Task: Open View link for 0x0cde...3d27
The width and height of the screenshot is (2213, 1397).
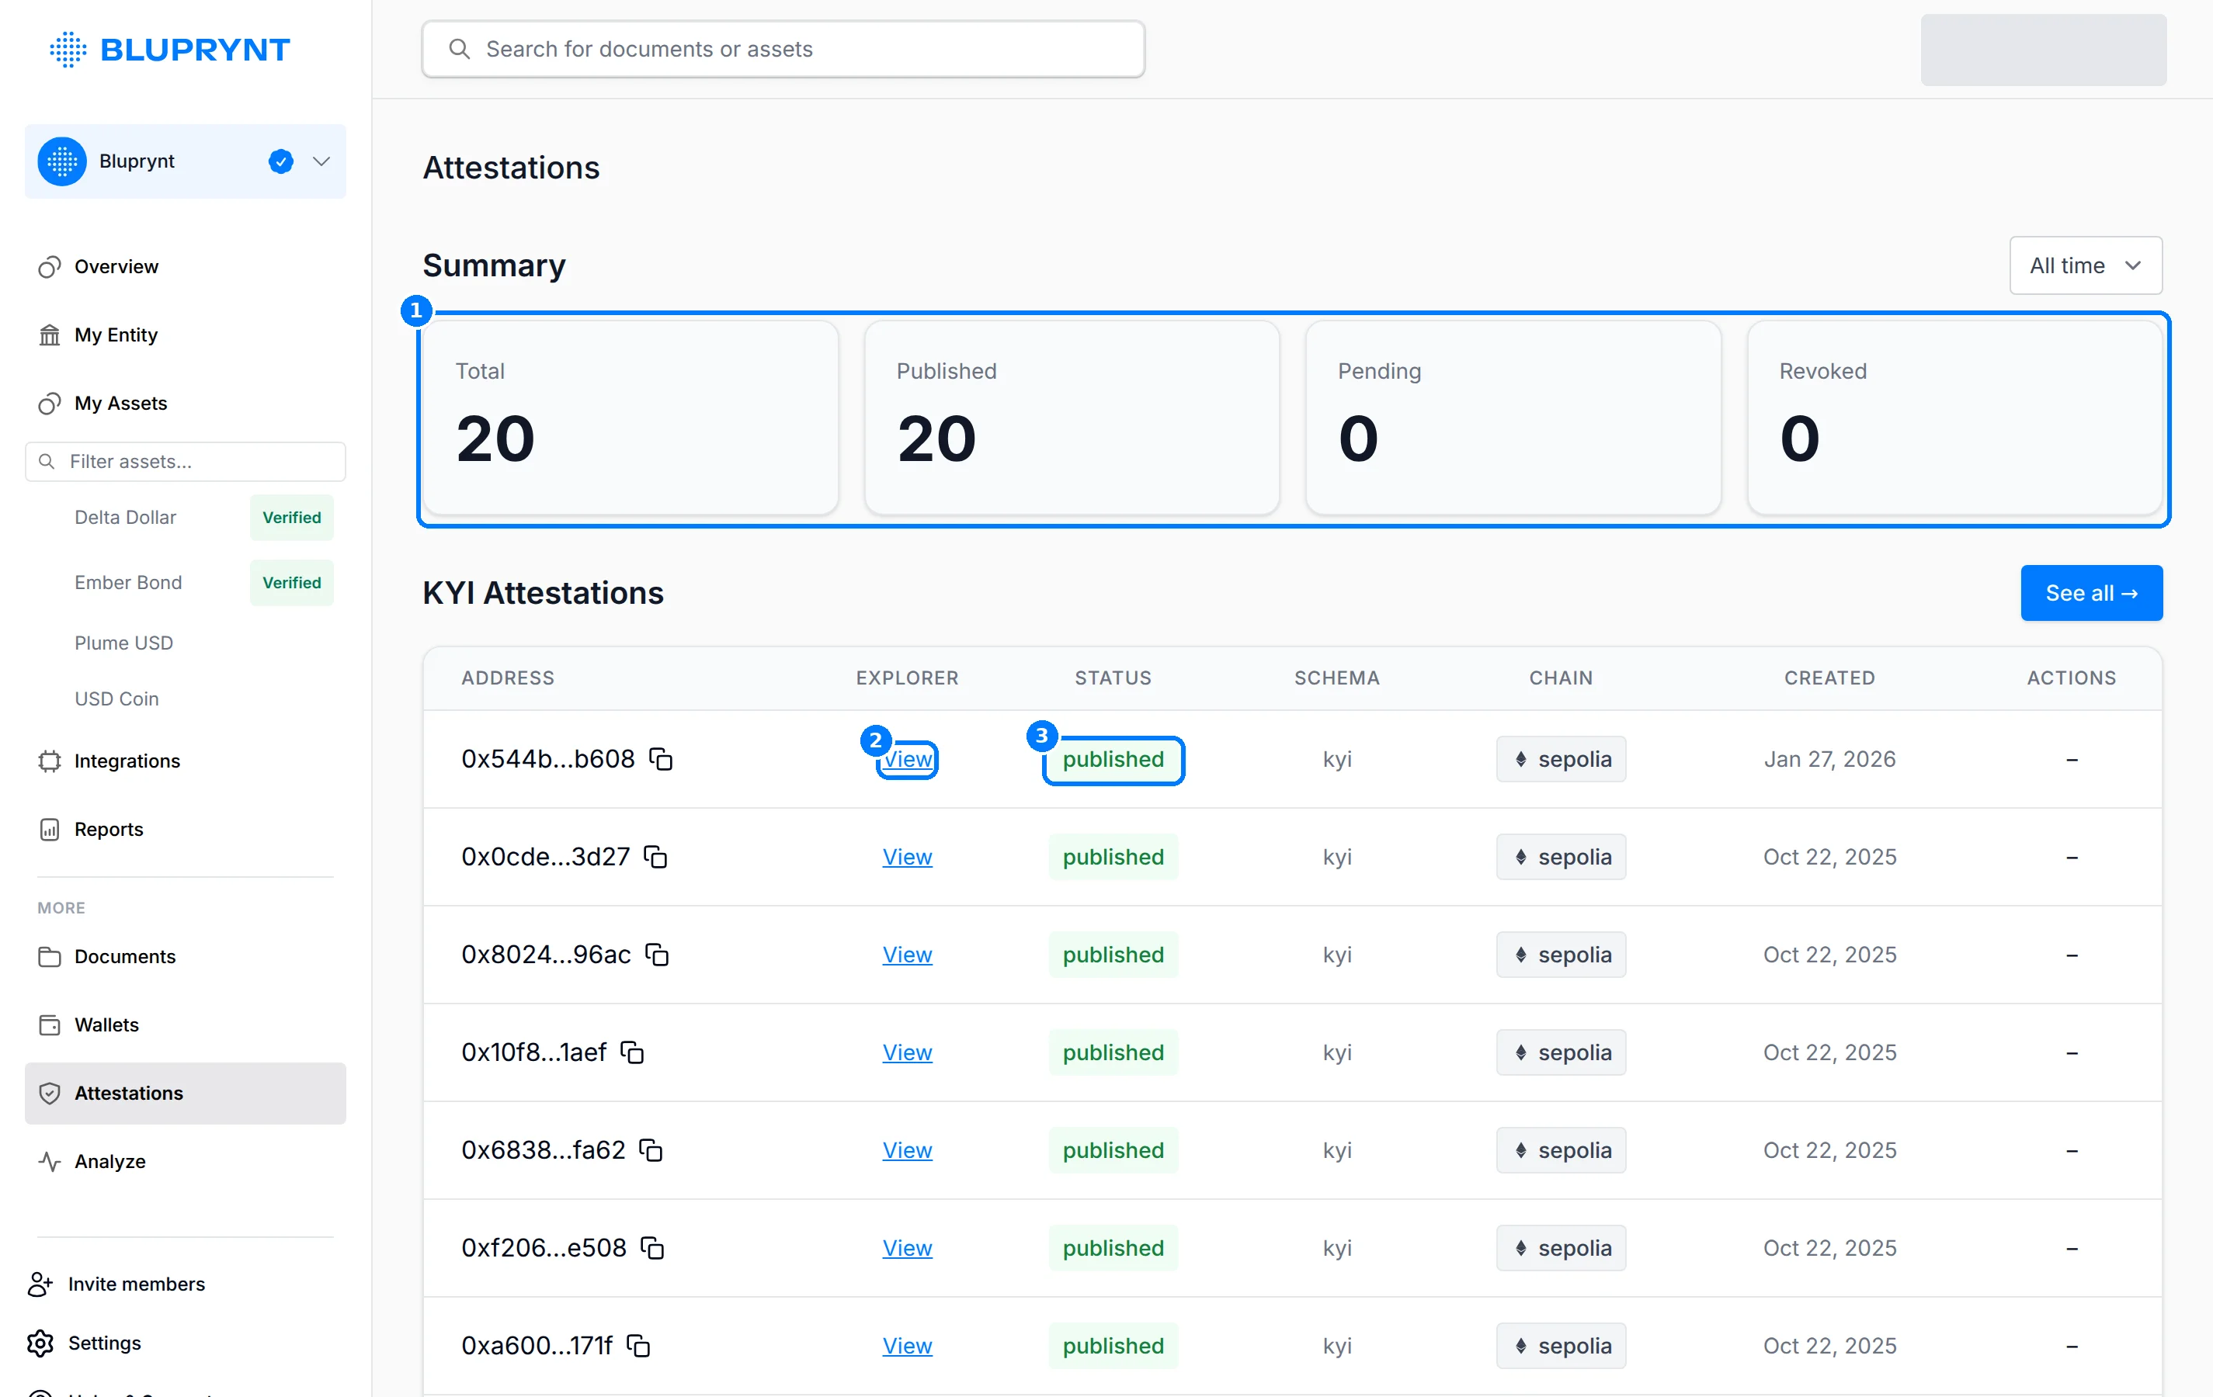Action: [x=907, y=857]
